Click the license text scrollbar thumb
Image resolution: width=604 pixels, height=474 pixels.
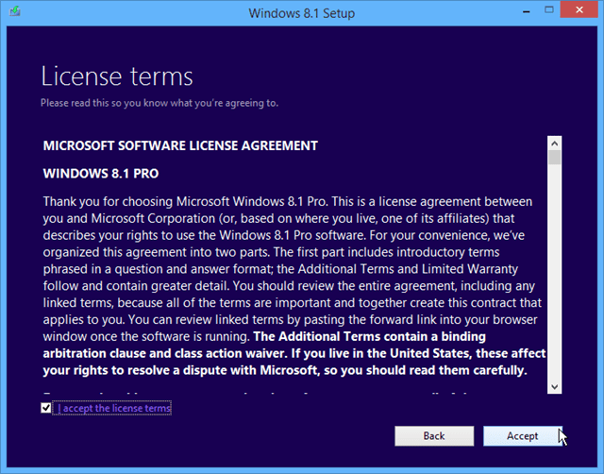click(554, 158)
